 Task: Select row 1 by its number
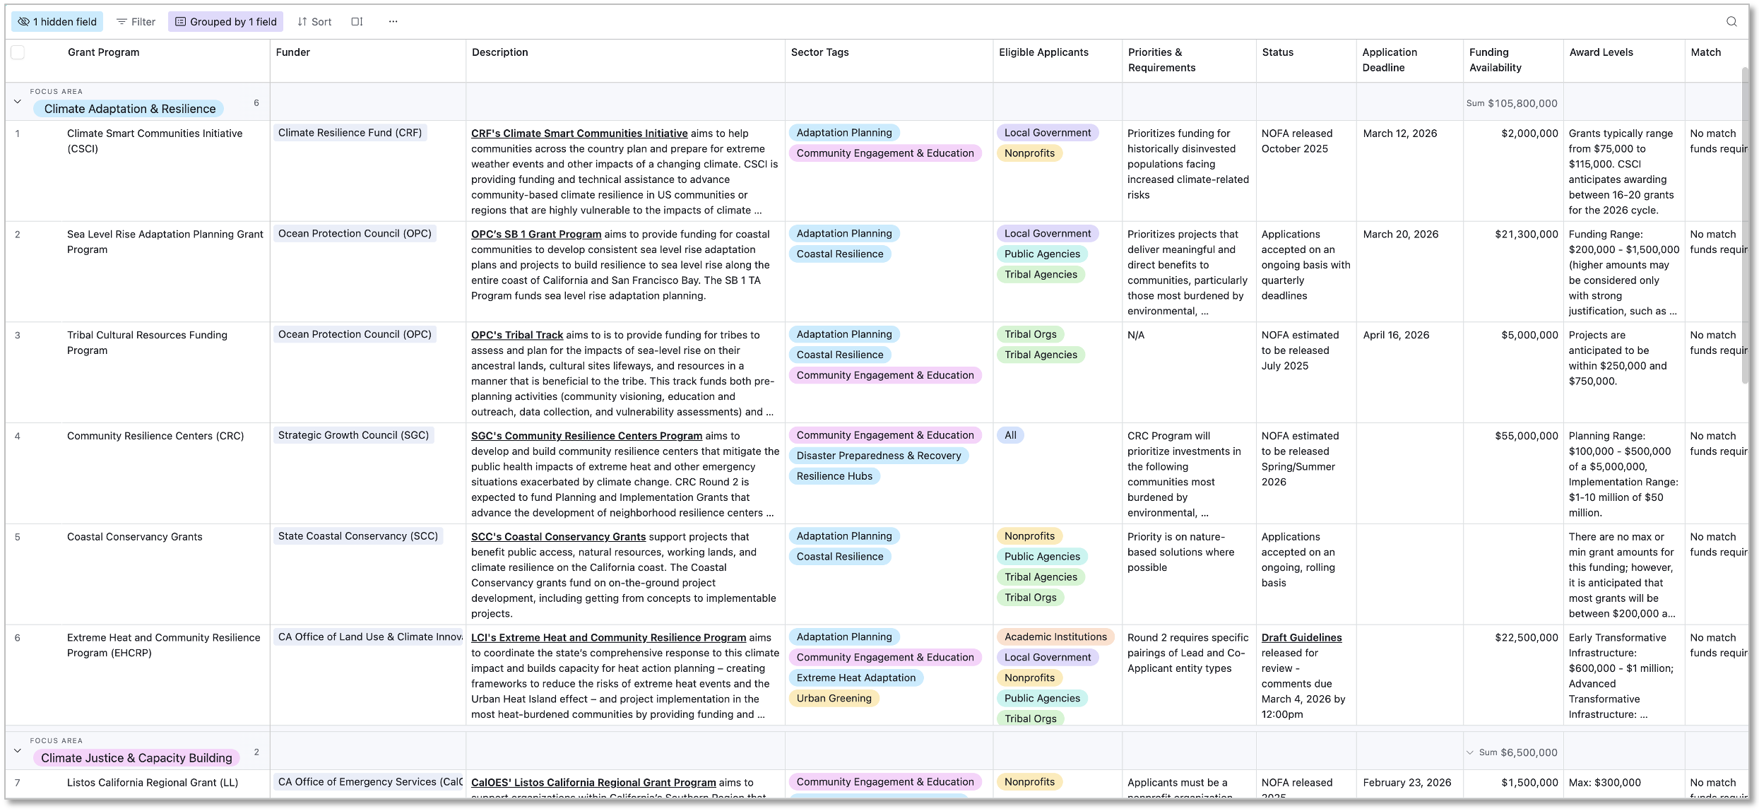click(18, 133)
